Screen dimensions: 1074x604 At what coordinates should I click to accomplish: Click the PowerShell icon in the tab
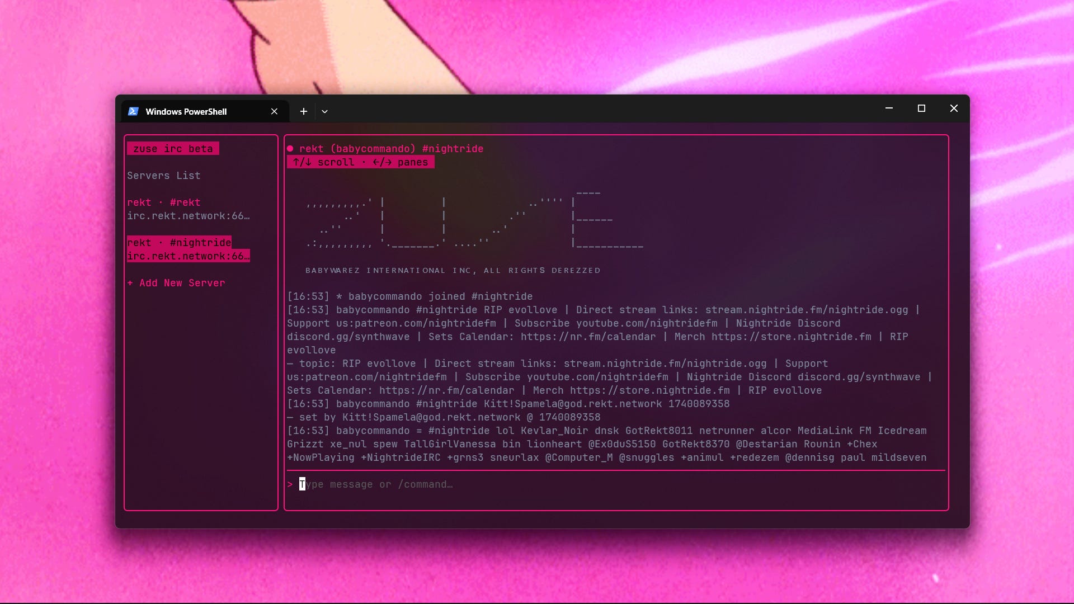(133, 111)
